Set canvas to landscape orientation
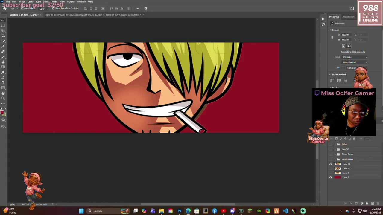The height and width of the screenshot is (215, 383). pyautogui.click(x=349, y=46)
